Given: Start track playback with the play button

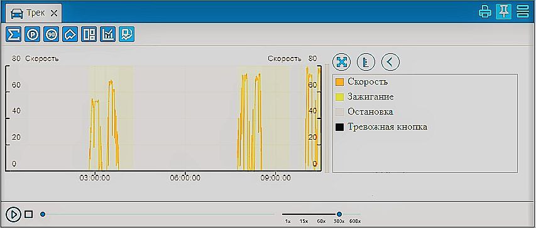Looking at the screenshot, I should [14, 214].
